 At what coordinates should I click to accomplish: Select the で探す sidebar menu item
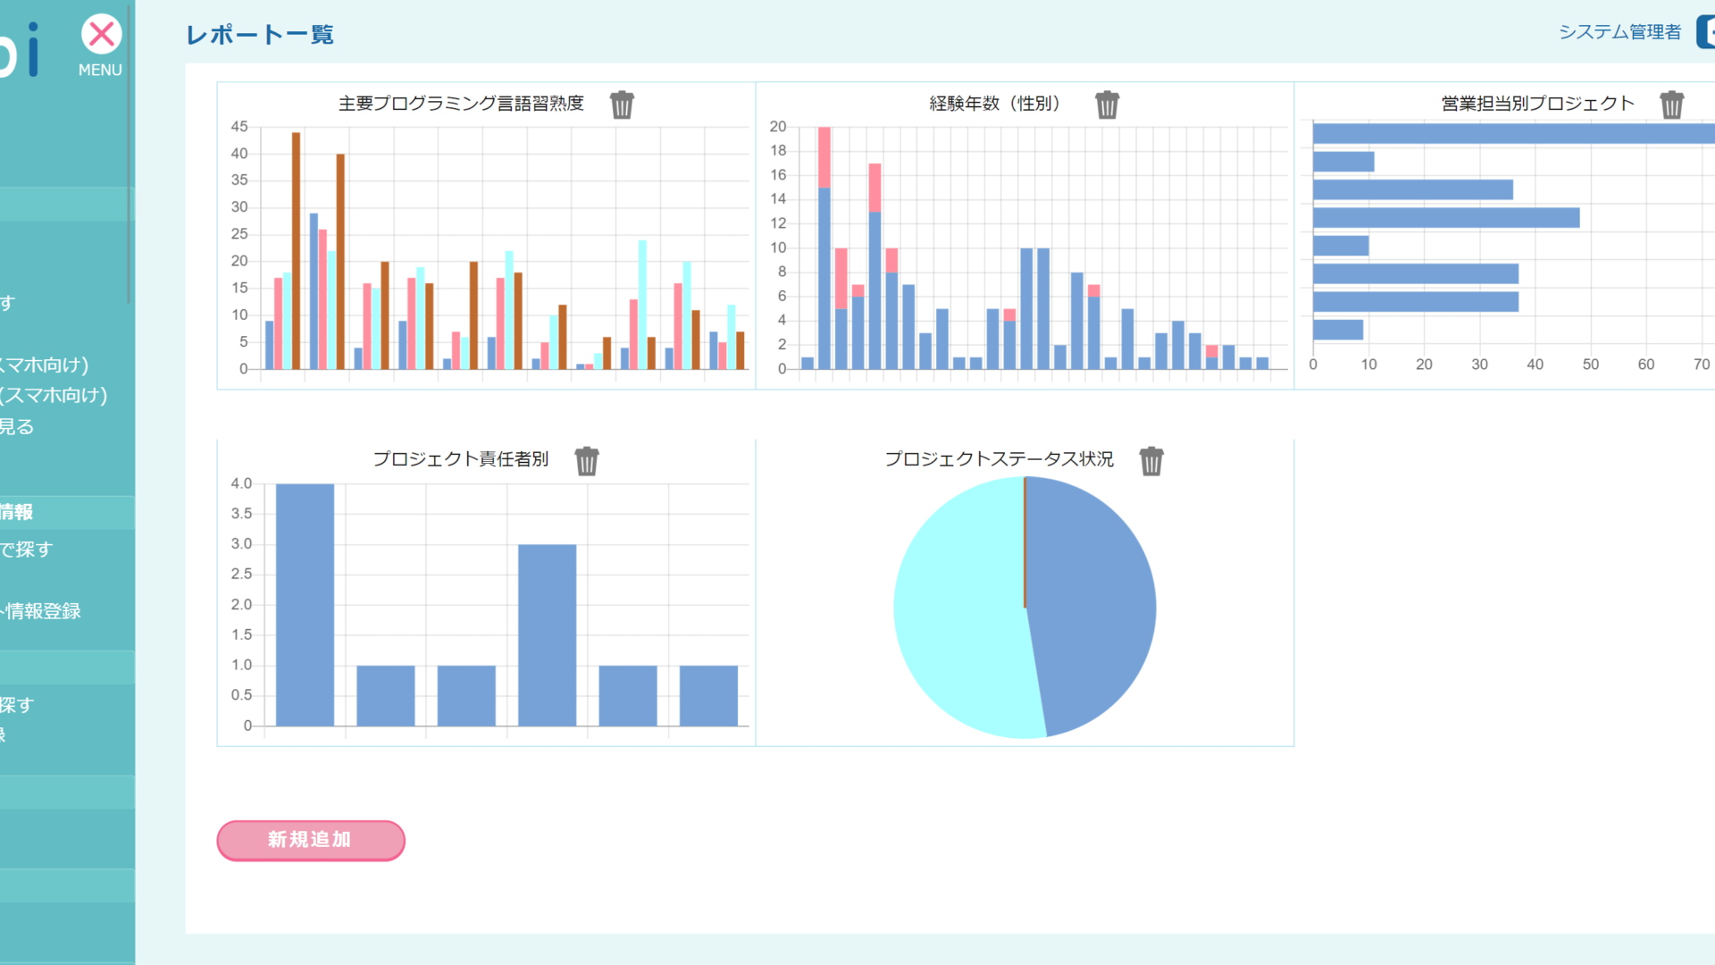click(27, 550)
